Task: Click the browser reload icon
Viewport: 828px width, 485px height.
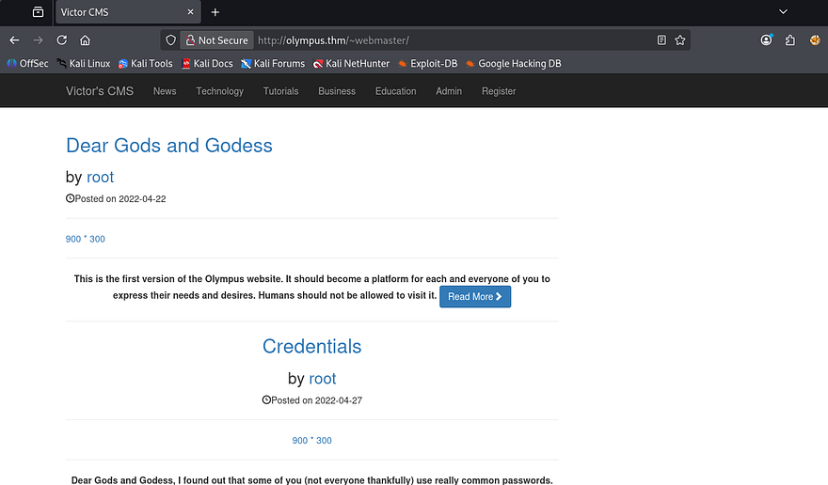Action: pyautogui.click(x=62, y=40)
